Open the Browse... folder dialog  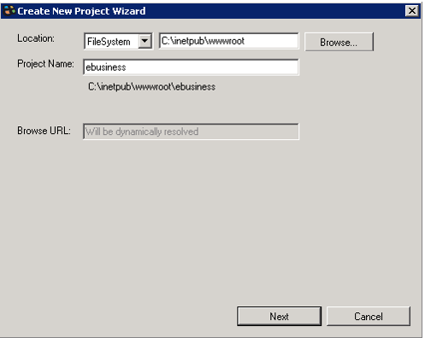click(339, 42)
